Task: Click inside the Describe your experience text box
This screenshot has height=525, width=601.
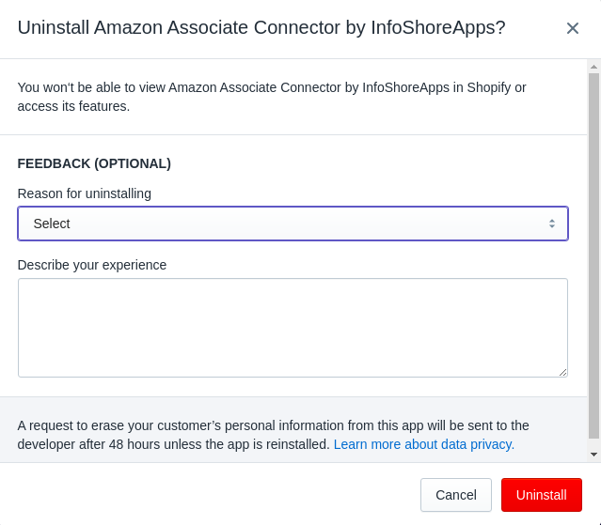Action: 293,328
